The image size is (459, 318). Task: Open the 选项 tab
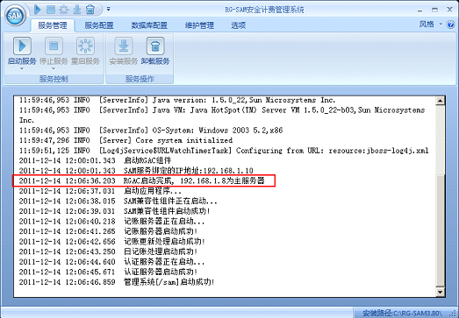coord(239,25)
